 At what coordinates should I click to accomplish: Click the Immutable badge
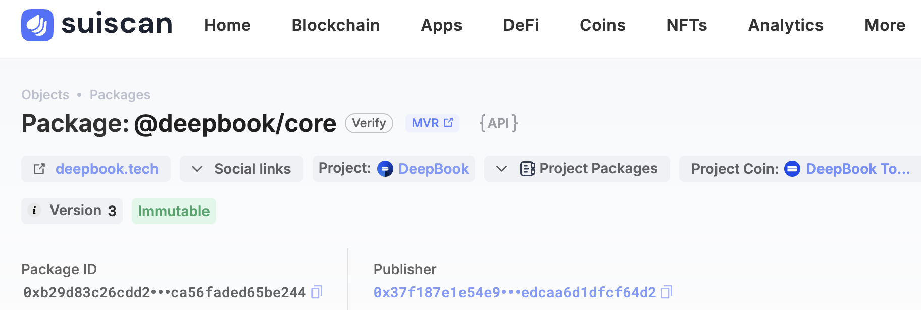pyautogui.click(x=174, y=211)
